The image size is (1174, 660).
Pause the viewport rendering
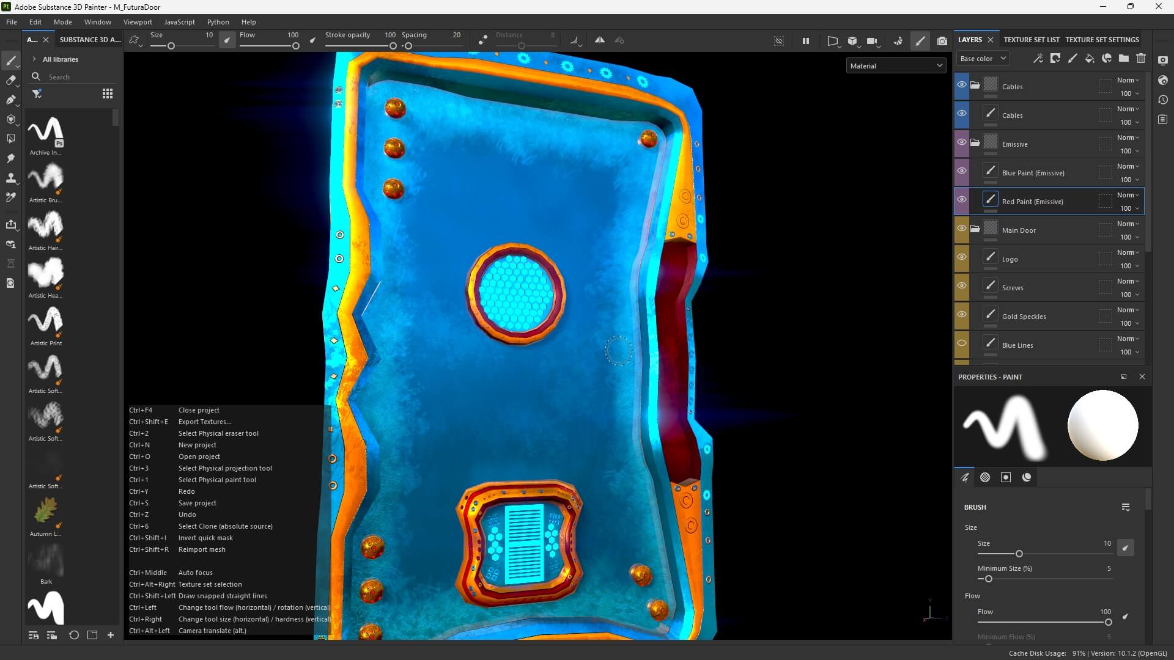tap(805, 41)
